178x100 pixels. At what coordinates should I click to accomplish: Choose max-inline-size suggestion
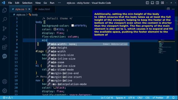tap(88, 66)
